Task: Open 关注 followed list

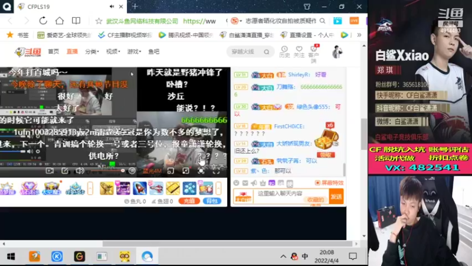Action: coord(299,51)
